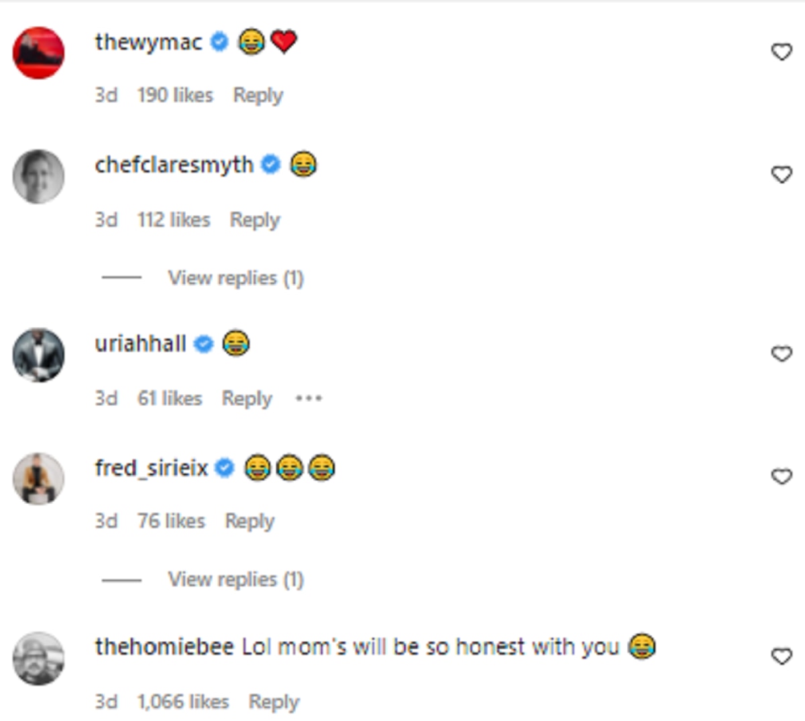This screenshot has height=721, width=805.
Task: Like uriahhall's comment with the heart
Action: coord(782,353)
